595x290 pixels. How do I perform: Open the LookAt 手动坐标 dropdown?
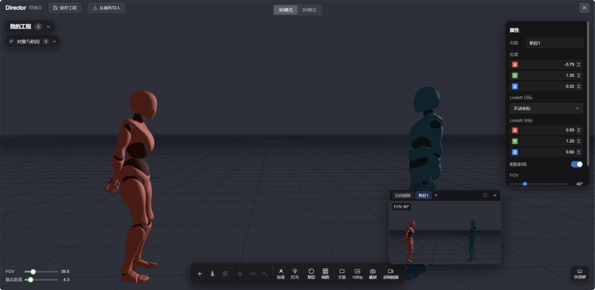pos(546,108)
